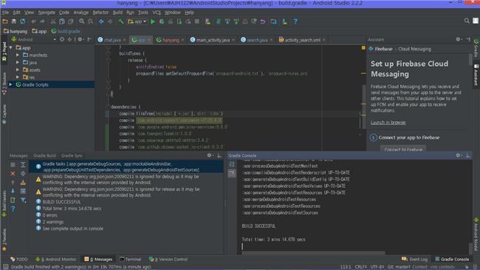Viewport: 480px width, 270px height.
Task: Expand the java folder
Action: coord(18,63)
